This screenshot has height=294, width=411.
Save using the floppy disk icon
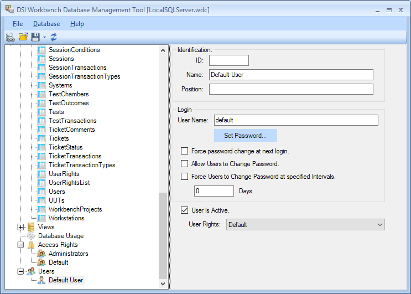pos(35,37)
